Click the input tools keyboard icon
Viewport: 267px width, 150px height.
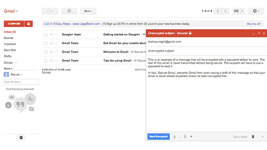coord(236,11)
